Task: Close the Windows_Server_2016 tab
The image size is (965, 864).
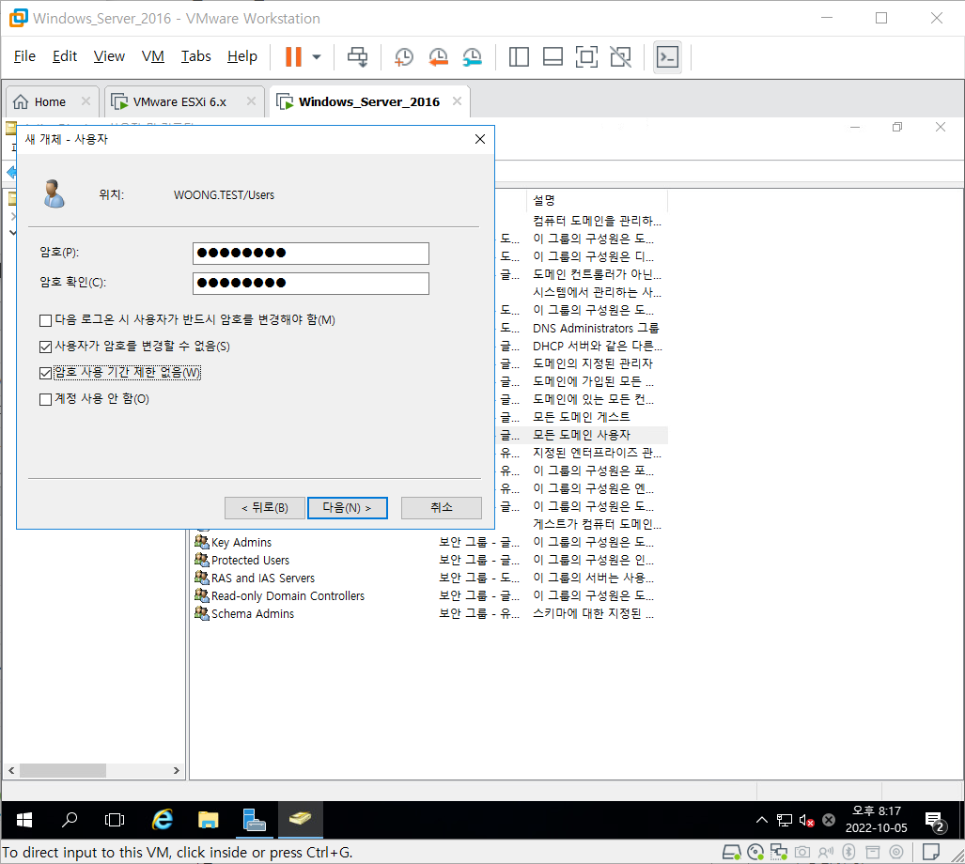Action: (457, 100)
